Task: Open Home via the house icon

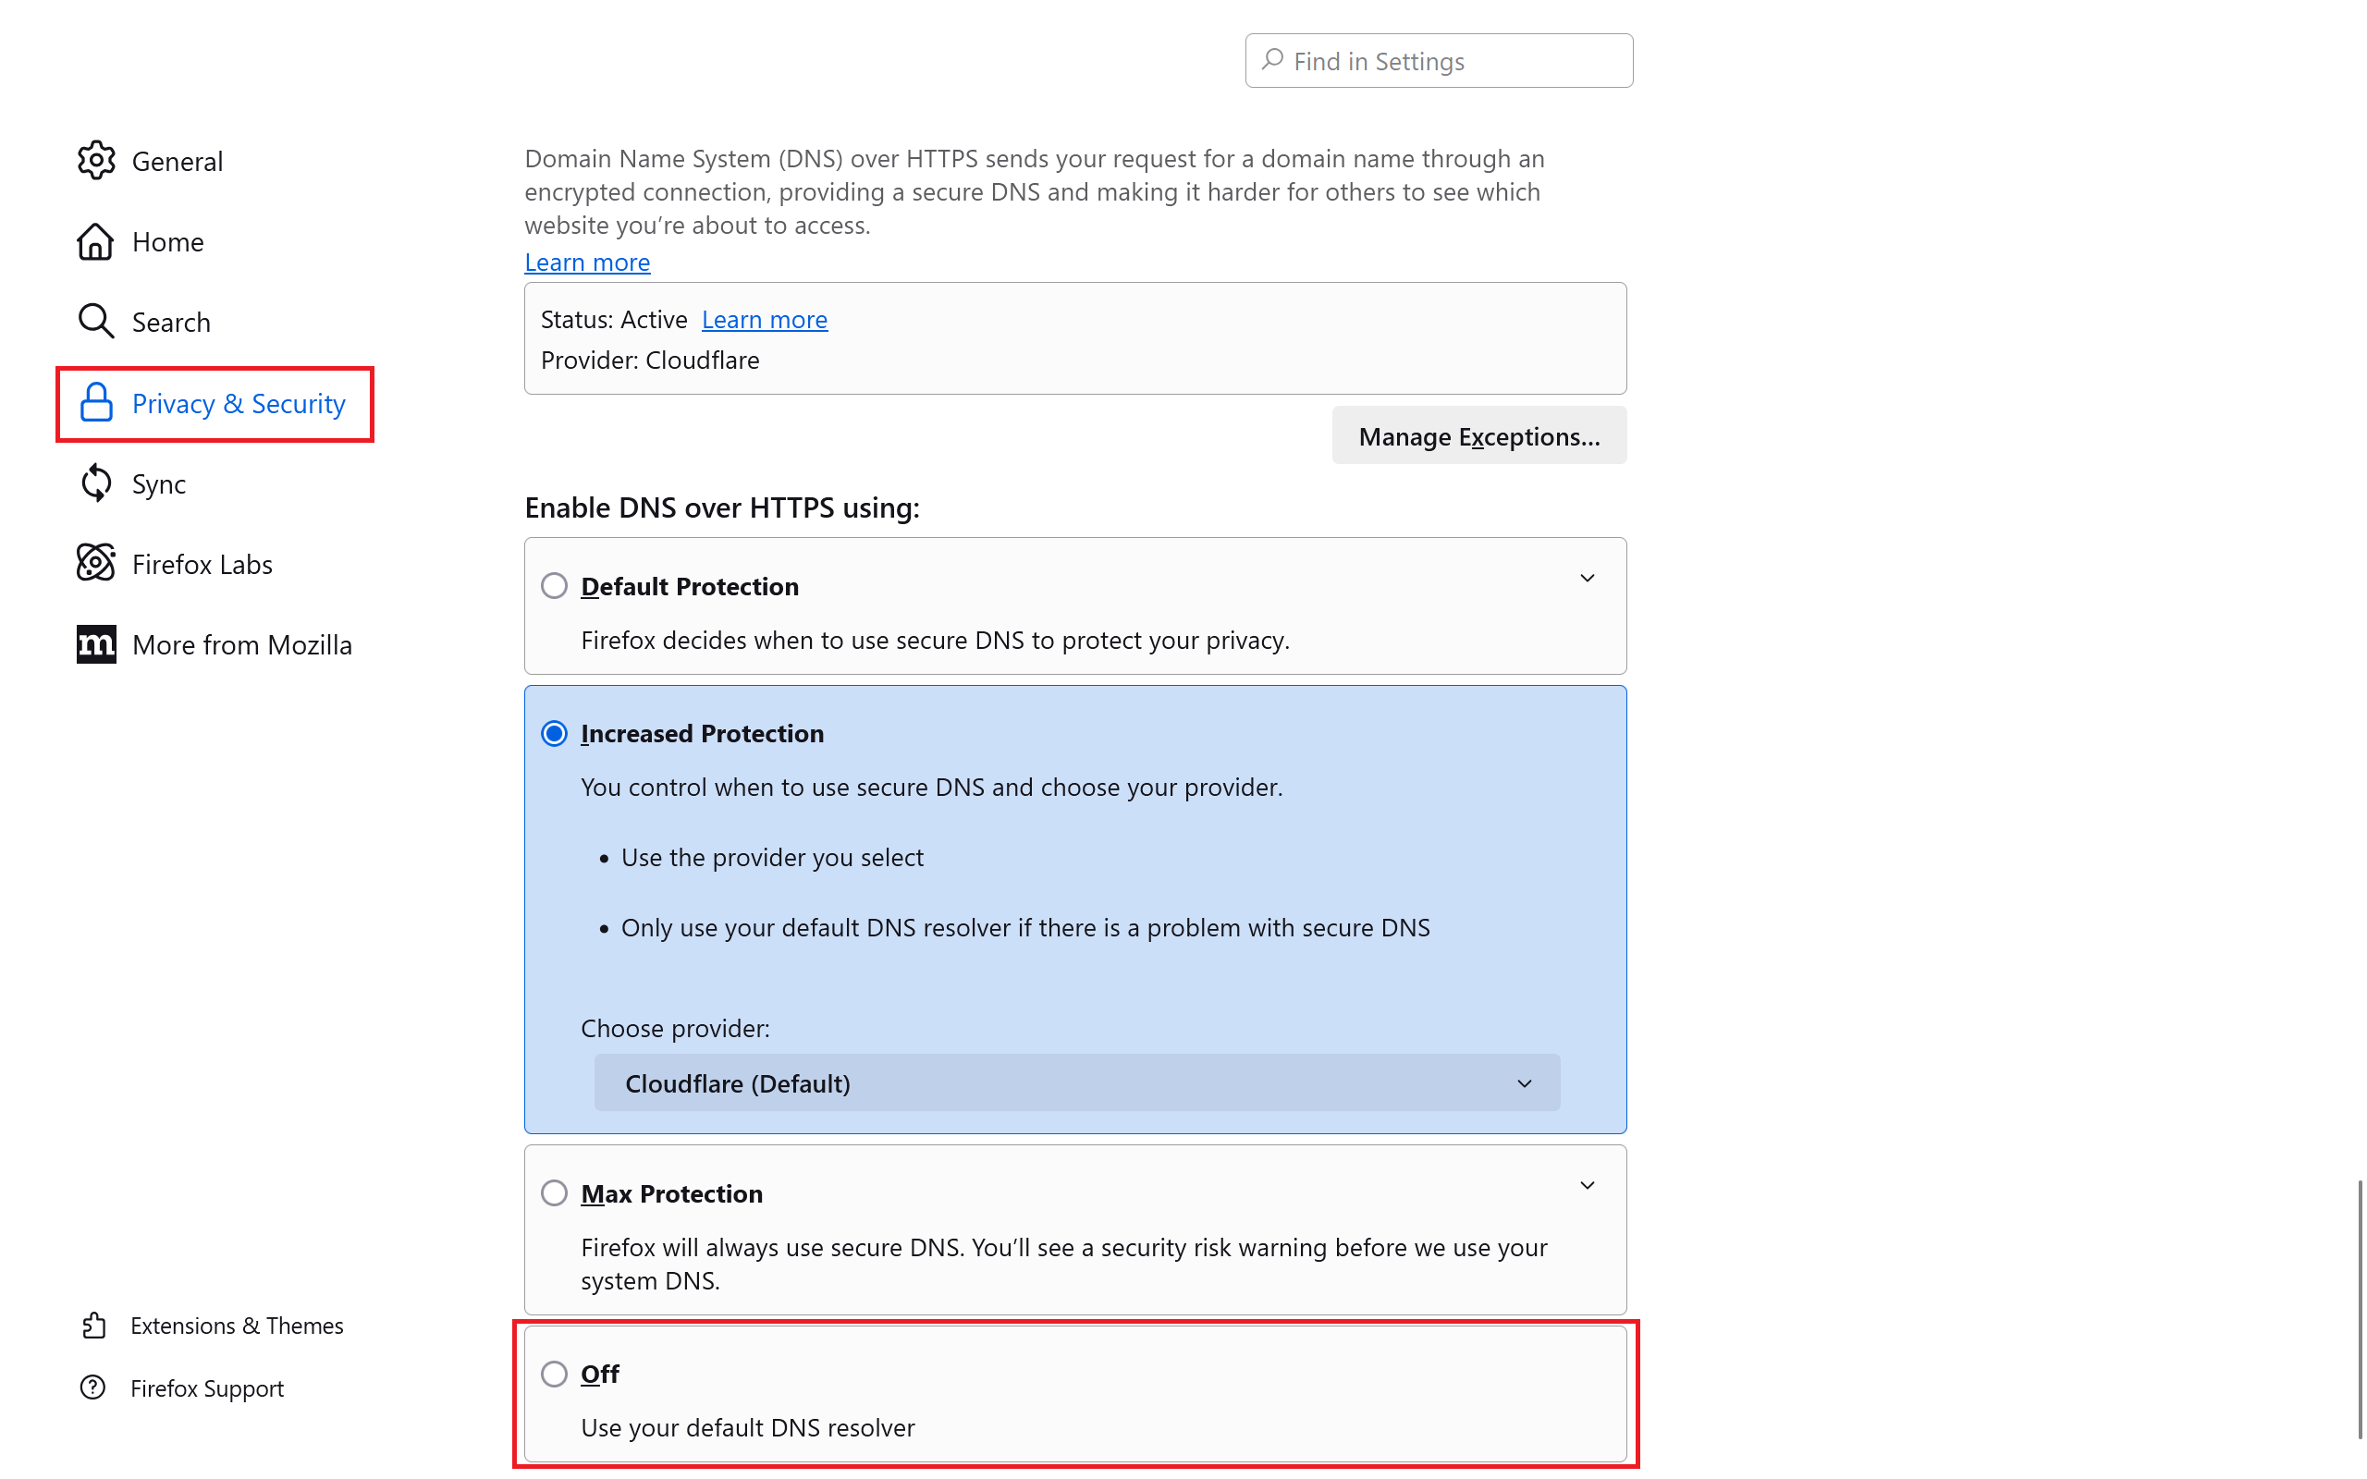Action: (96, 241)
